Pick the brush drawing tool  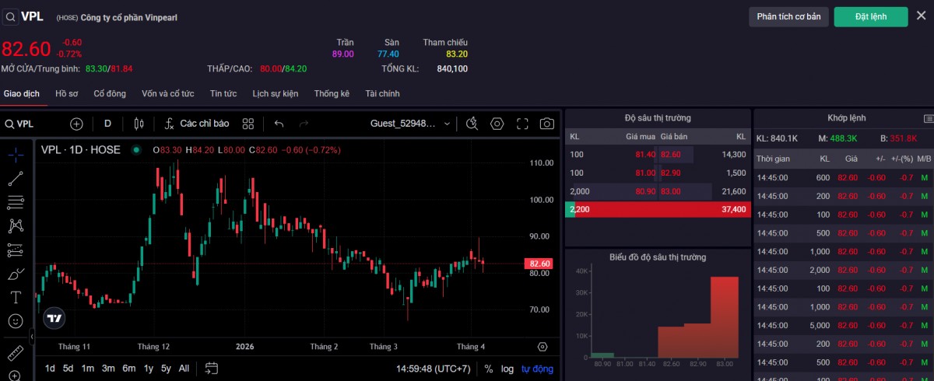coord(15,274)
